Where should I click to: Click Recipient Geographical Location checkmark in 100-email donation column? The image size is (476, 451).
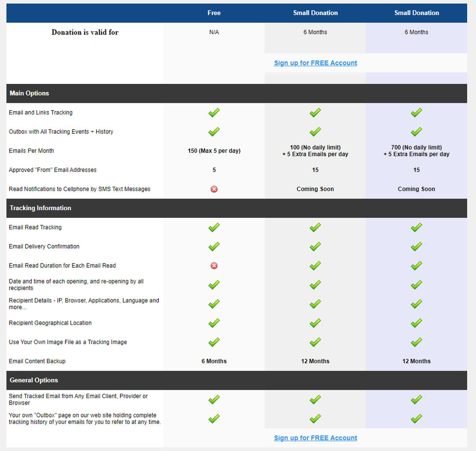click(315, 323)
